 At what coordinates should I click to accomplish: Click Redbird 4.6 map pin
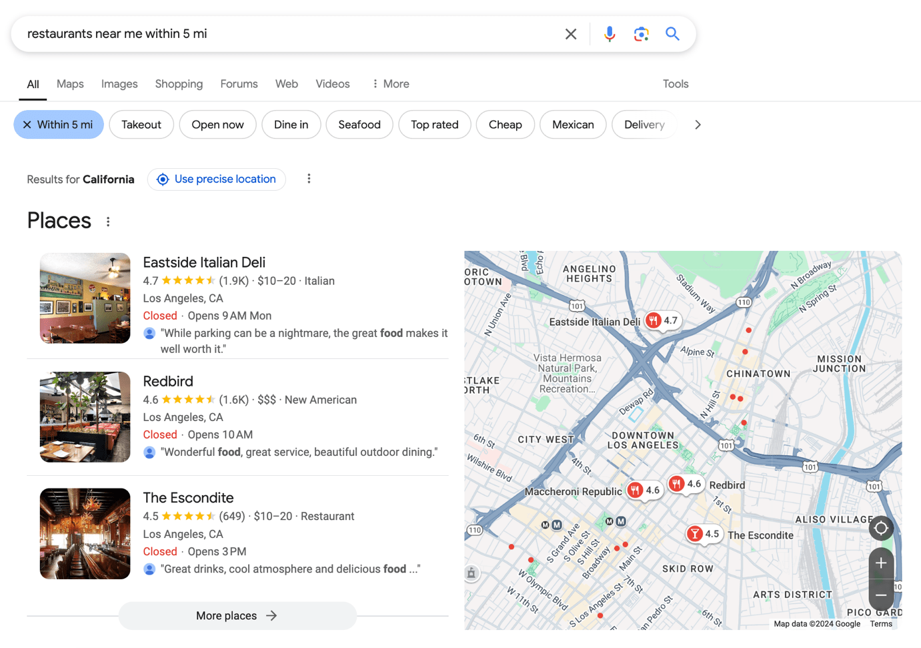pyautogui.click(x=686, y=484)
